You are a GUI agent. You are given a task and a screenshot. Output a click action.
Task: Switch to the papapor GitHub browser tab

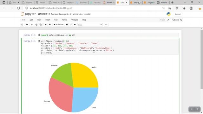pos(68,3)
